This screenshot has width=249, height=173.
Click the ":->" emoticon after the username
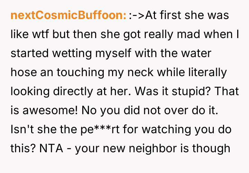tap(137, 16)
